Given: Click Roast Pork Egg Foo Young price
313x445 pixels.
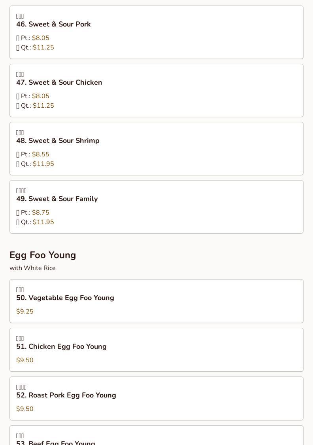Looking at the screenshot, I should 25,409.
